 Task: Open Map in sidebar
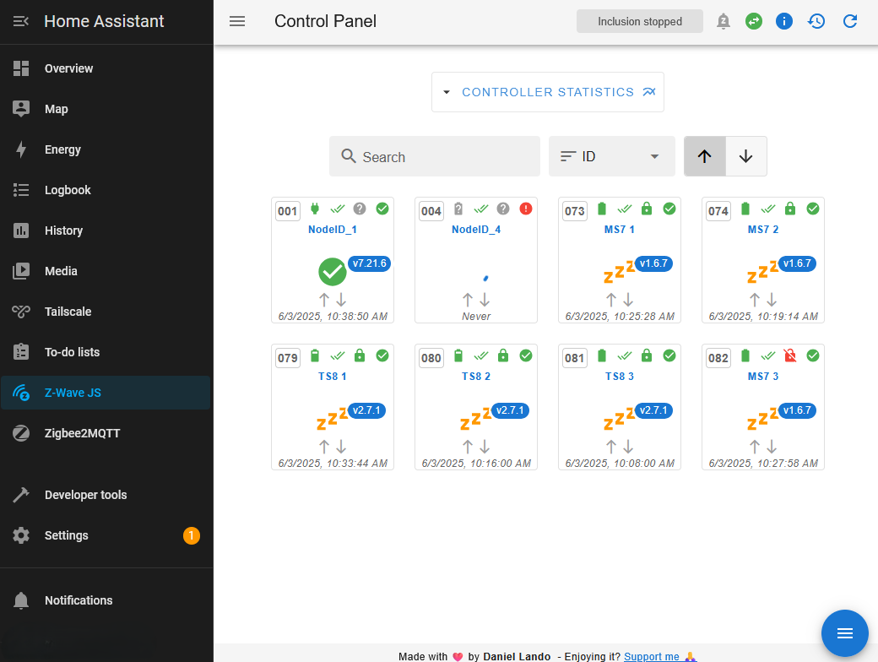[106, 109]
